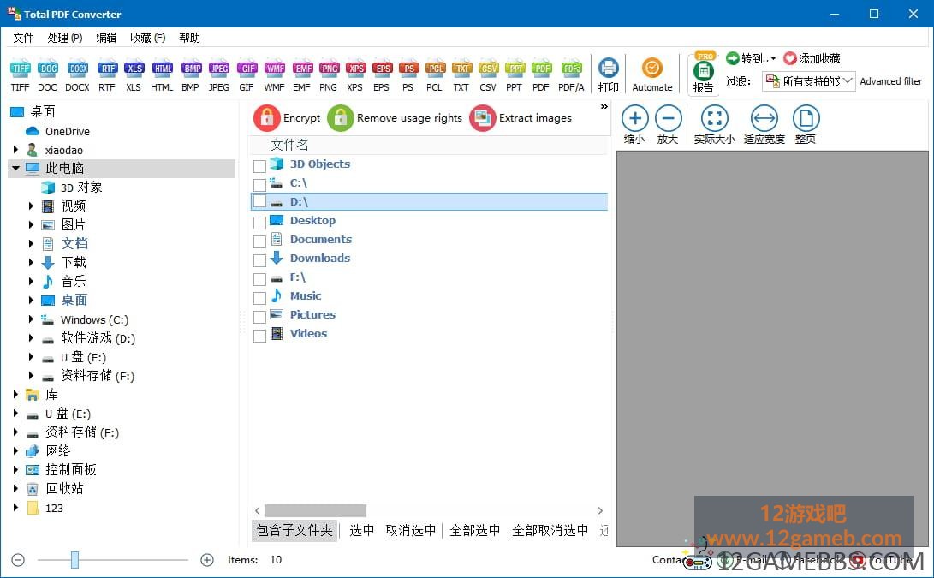Select XLS output format
This screenshot has height=578, width=934.
[x=134, y=75]
